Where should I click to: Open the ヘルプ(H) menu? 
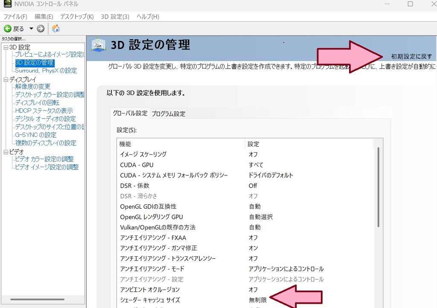coord(148,17)
